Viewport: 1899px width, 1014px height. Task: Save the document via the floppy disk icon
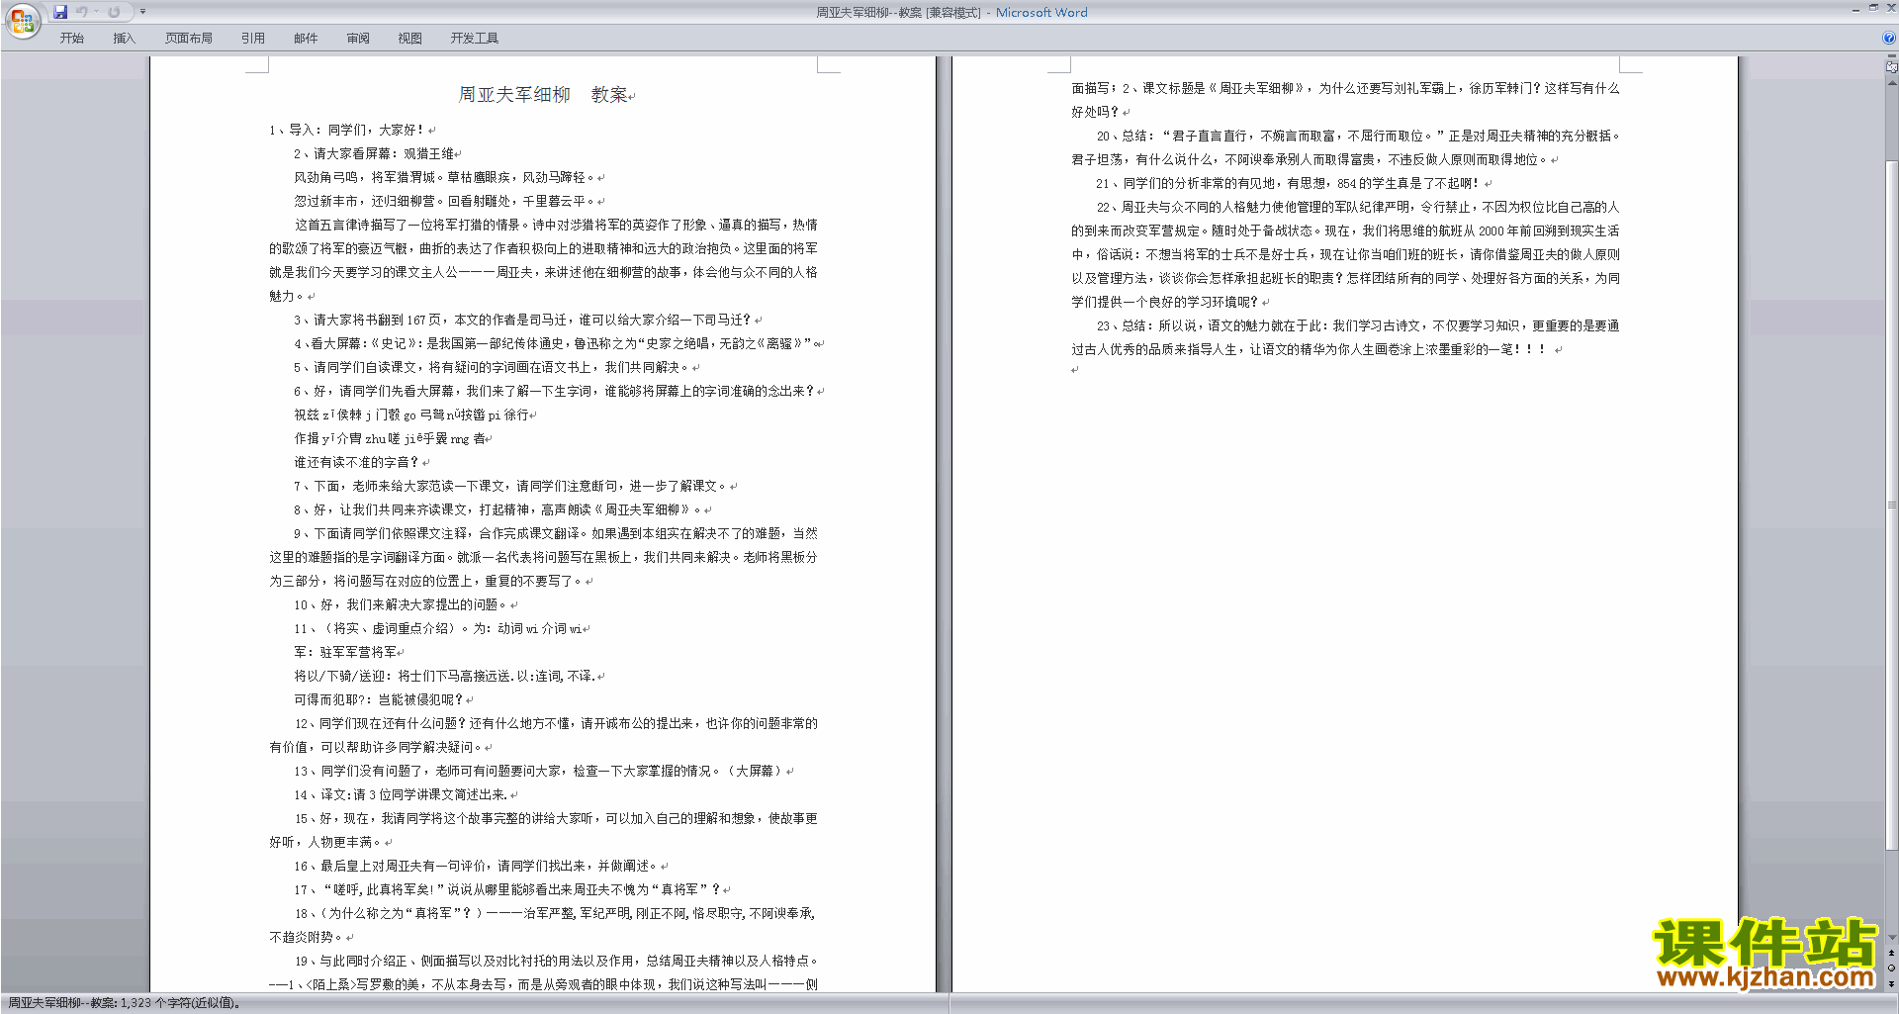(x=60, y=12)
